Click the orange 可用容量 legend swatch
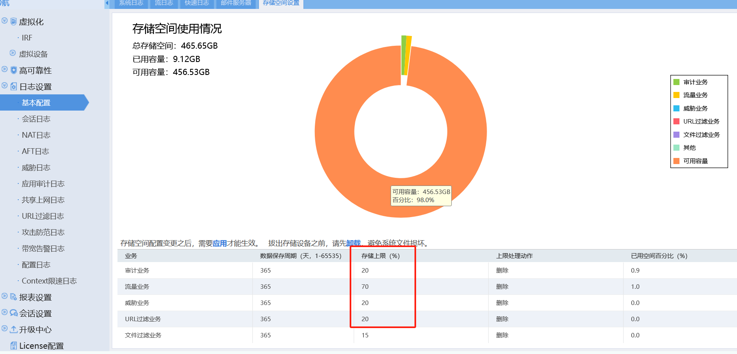The width and height of the screenshot is (737, 354). point(676,161)
